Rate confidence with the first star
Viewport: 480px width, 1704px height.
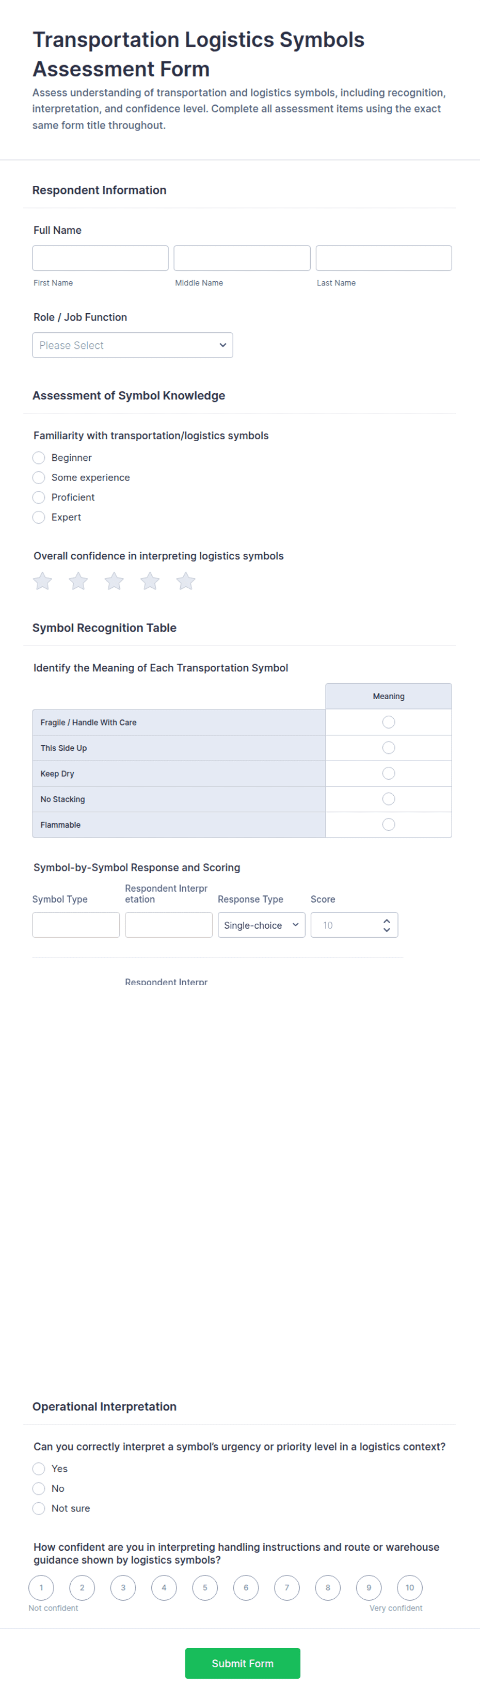coord(42,581)
